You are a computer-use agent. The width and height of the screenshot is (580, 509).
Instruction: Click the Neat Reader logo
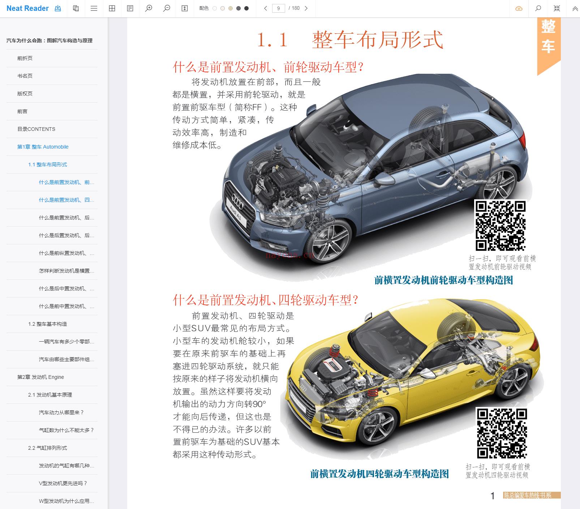tap(27, 8)
